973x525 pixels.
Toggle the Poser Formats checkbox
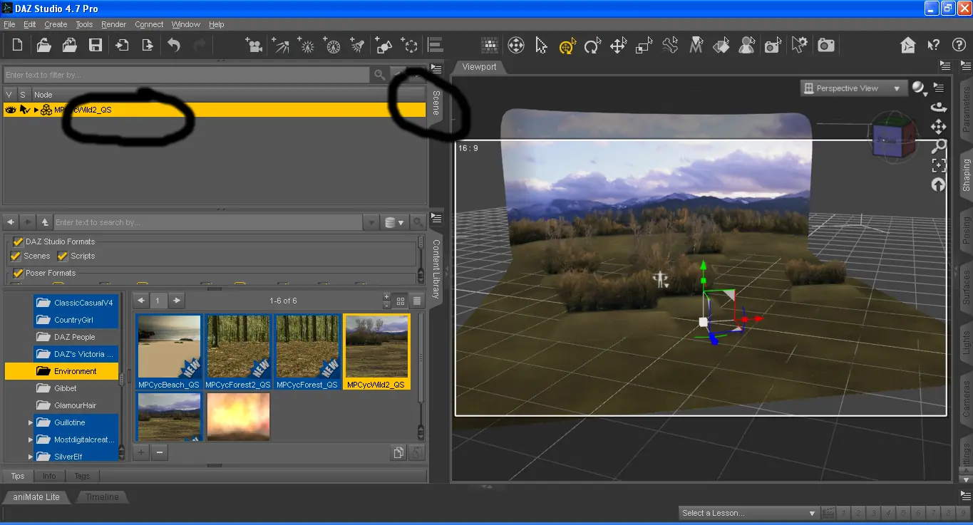tap(18, 274)
